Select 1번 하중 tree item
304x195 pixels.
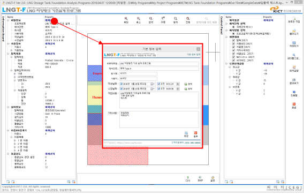click(23, 140)
